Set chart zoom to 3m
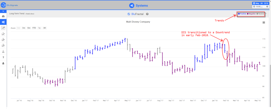The height and width of the screenshot is (109, 271). [24, 28]
